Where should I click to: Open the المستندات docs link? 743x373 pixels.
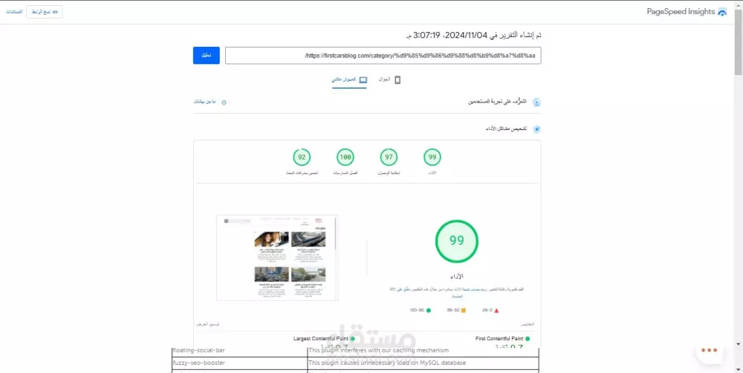tap(14, 11)
